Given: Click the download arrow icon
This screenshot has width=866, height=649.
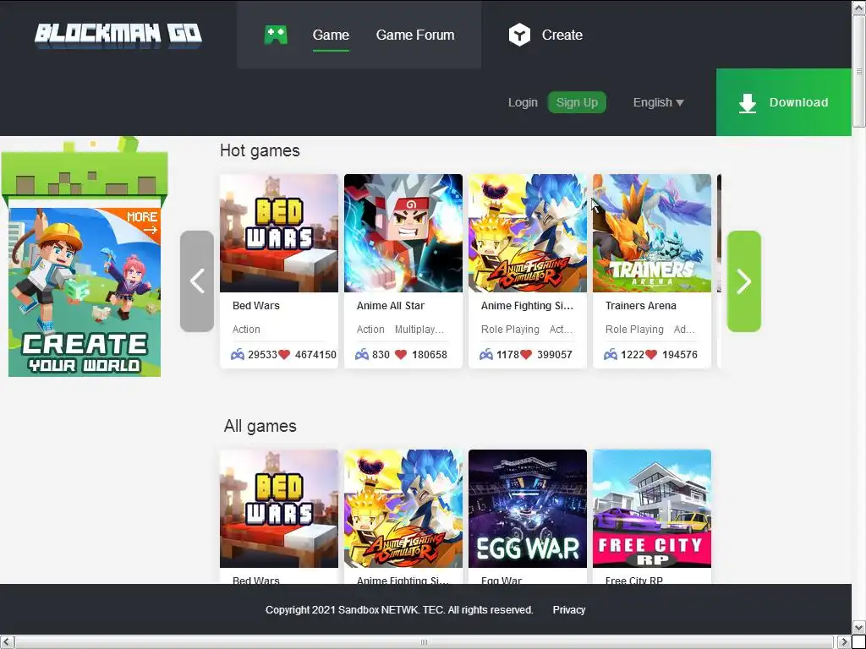Looking at the screenshot, I should (x=748, y=102).
